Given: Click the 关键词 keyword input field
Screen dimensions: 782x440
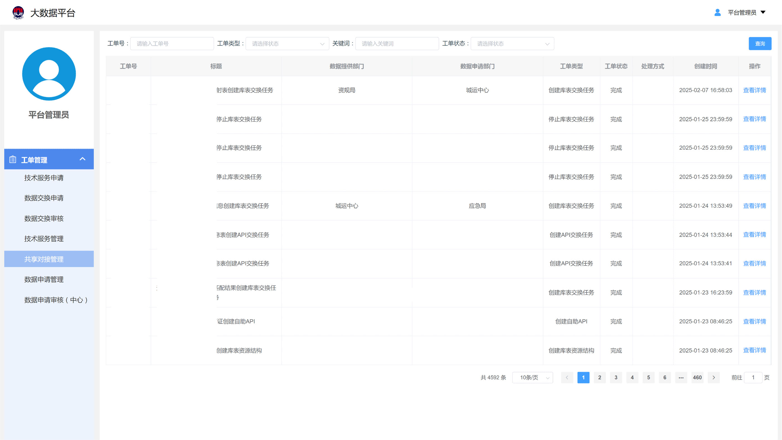Looking at the screenshot, I should click(397, 44).
